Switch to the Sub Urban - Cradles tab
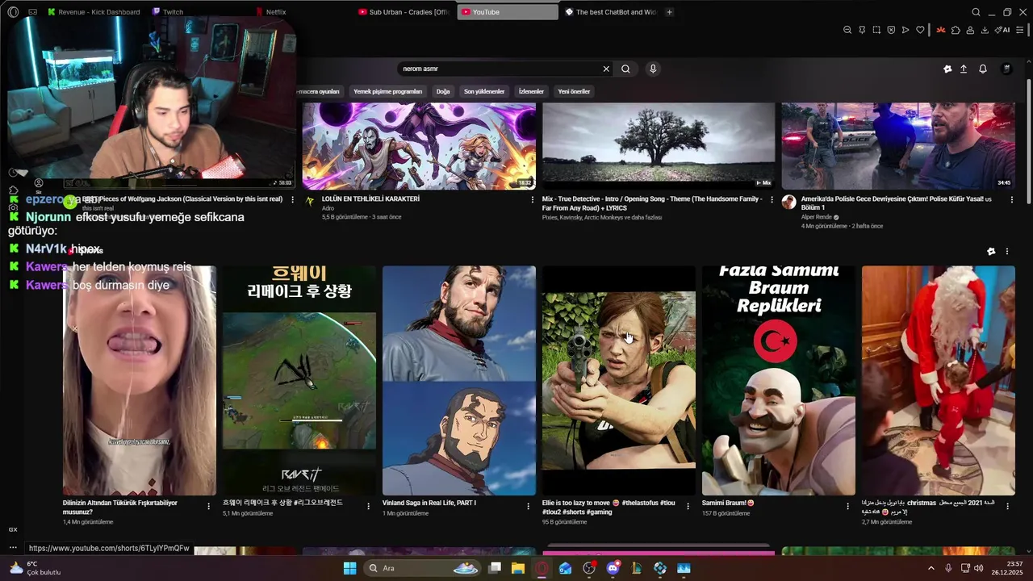The width and height of the screenshot is (1033, 581). pos(404,12)
